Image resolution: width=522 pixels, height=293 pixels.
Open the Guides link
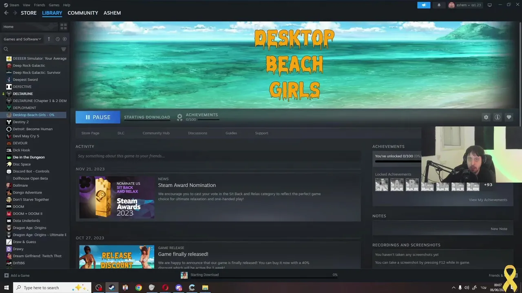click(x=231, y=133)
